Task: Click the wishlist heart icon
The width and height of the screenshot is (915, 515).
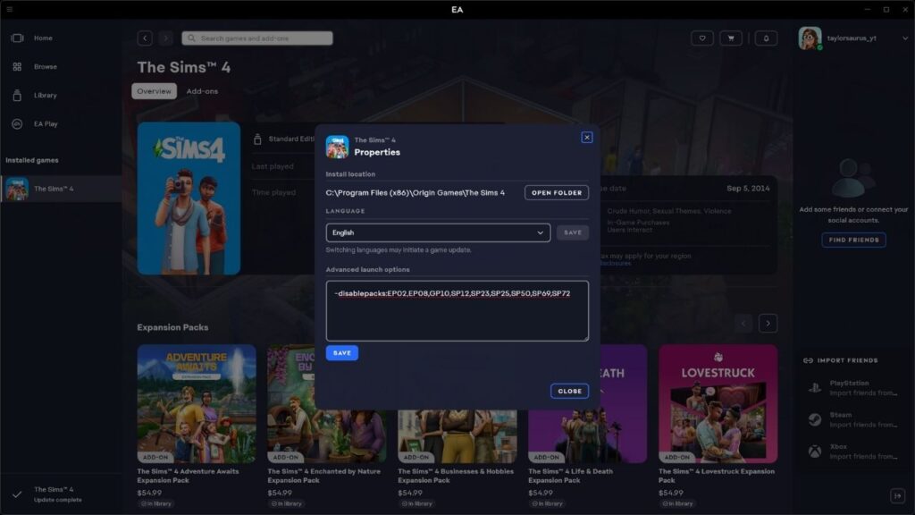Action: pyautogui.click(x=703, y=38)
